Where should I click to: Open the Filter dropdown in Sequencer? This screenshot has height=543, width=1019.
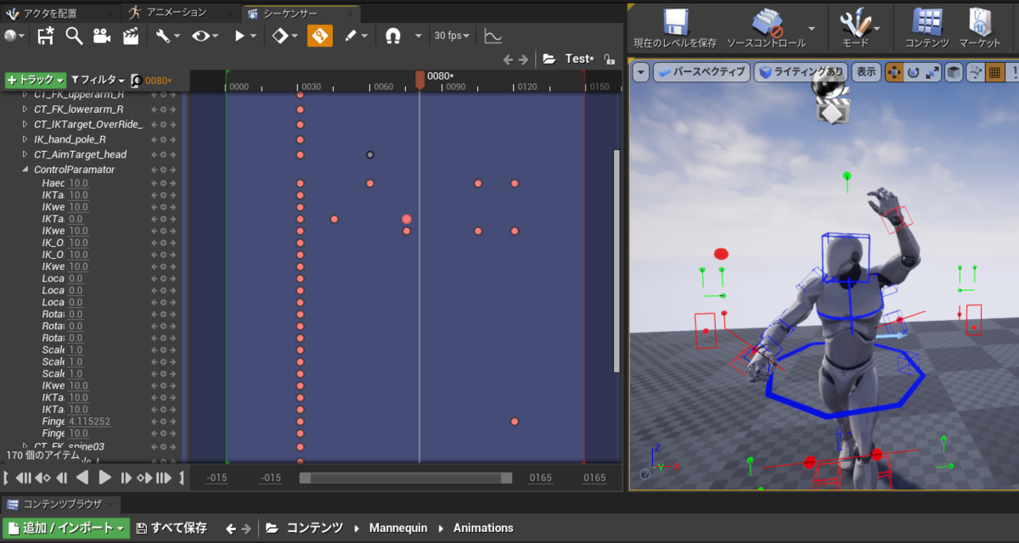[98, 80]
